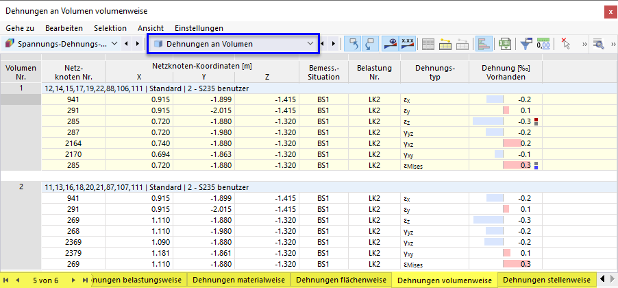Viewport: 618px width, 288px height.
Task: Toggle the x.xx values display button
Action: [x=407, y=43]
